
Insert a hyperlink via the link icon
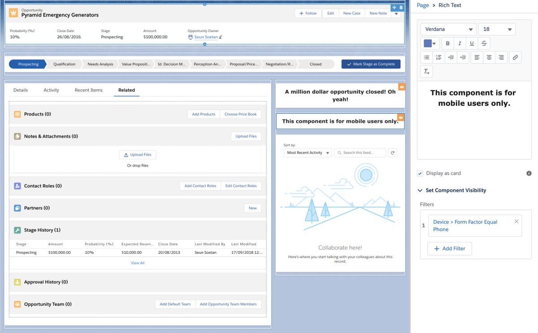click(x=515, y=57)
